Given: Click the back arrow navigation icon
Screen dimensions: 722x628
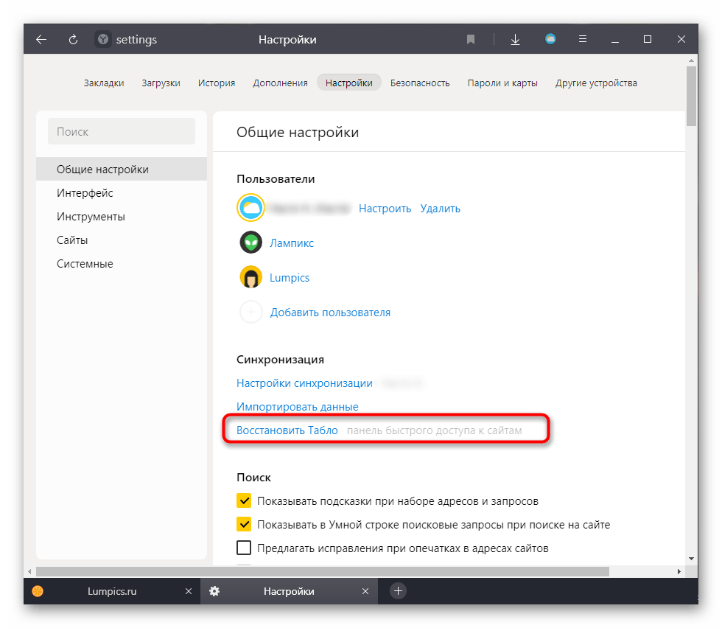Looking at the screenshot, I should 41,40.
